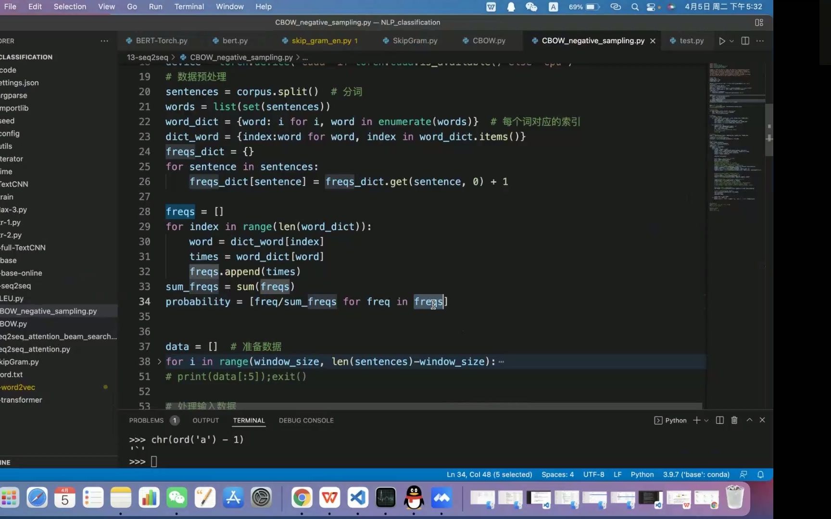Change file encoding UTF-8
The image size is (831, 519).
tap(593, 474)
